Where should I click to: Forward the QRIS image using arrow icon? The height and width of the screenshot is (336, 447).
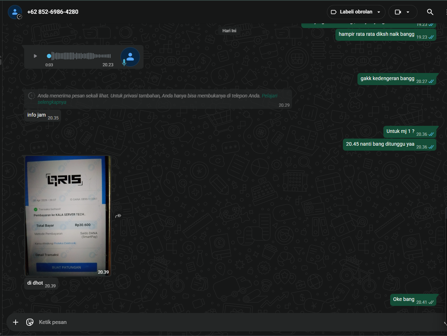point(118,216)
